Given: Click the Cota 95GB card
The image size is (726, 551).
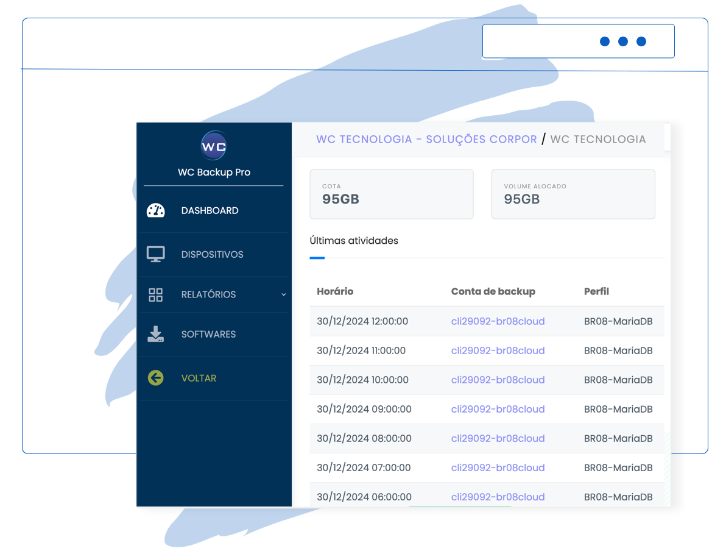Looking at the screenshot, I should coord(391,194).
